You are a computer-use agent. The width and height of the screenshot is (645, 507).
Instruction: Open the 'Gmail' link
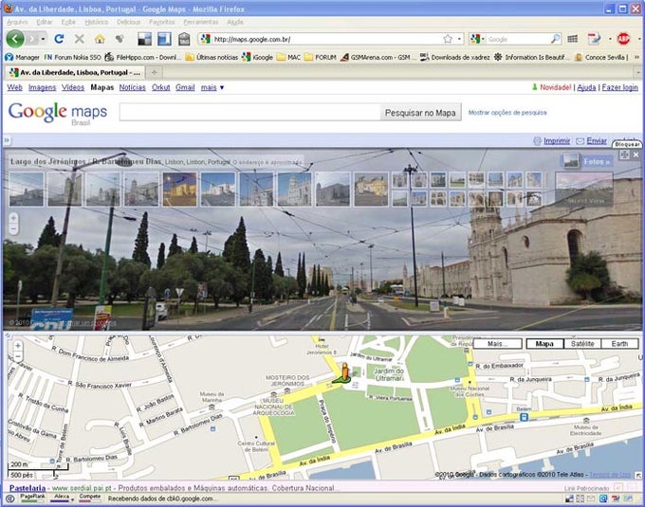pos(185,87)
